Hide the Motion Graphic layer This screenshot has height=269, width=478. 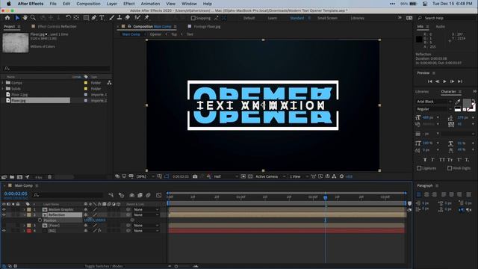[x=4, y=209]
